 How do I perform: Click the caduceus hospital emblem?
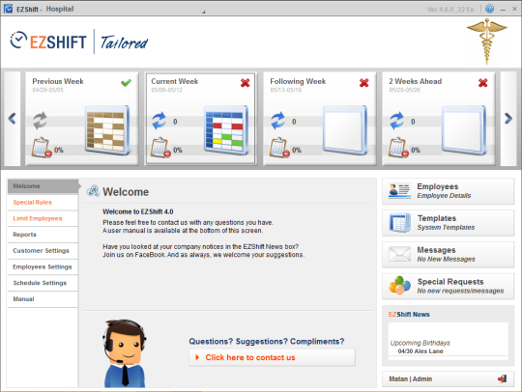point(486,42)
